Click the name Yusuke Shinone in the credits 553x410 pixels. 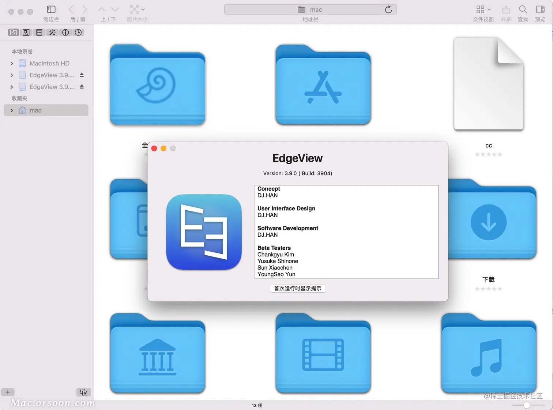(x=278, y=261)
